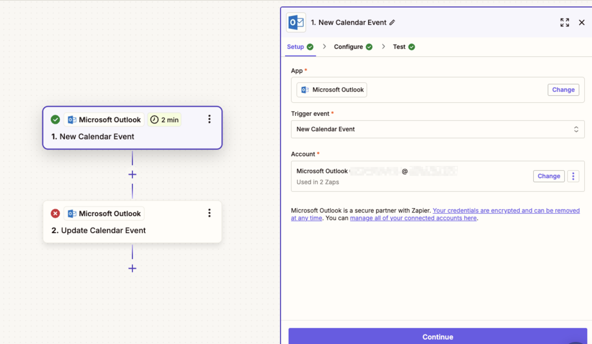Click Change button for the App field
592x344 pixels.
click(563, 90)
